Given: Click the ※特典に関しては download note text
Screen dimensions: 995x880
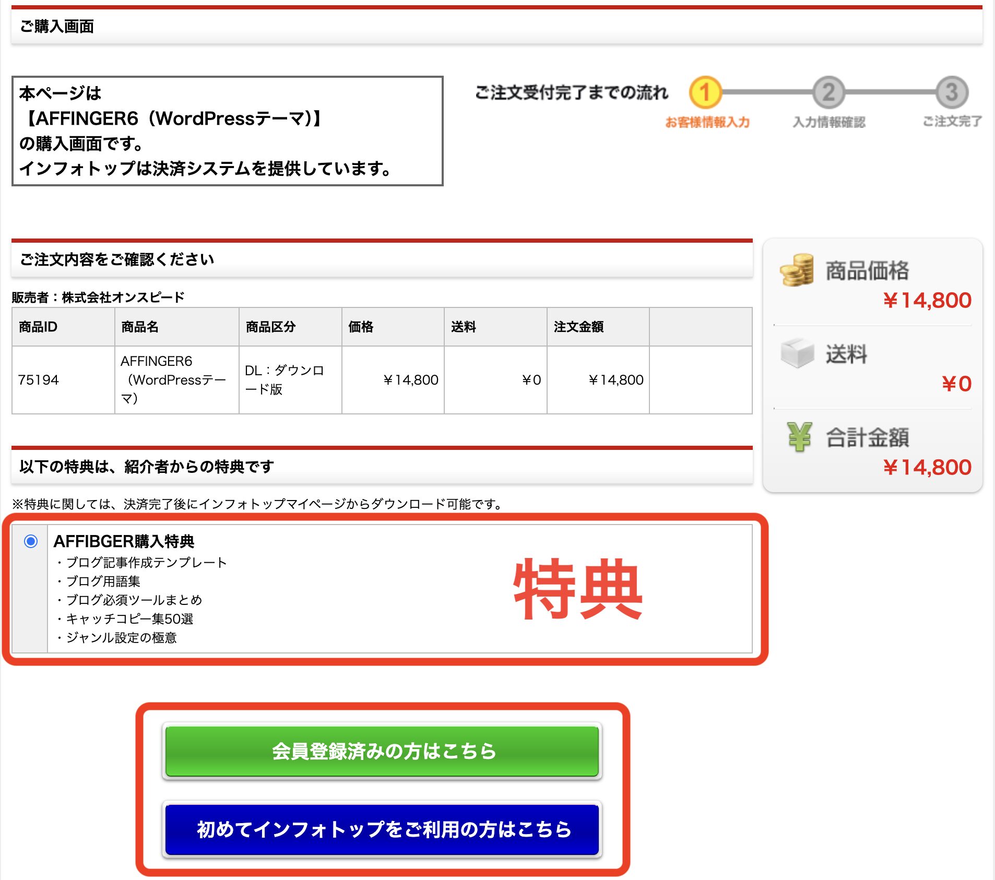Looking at the screenshot, I should click(258, 504).
